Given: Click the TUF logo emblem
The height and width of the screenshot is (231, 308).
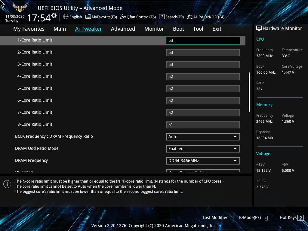Looking at the screenshot, I should point(20,8).
